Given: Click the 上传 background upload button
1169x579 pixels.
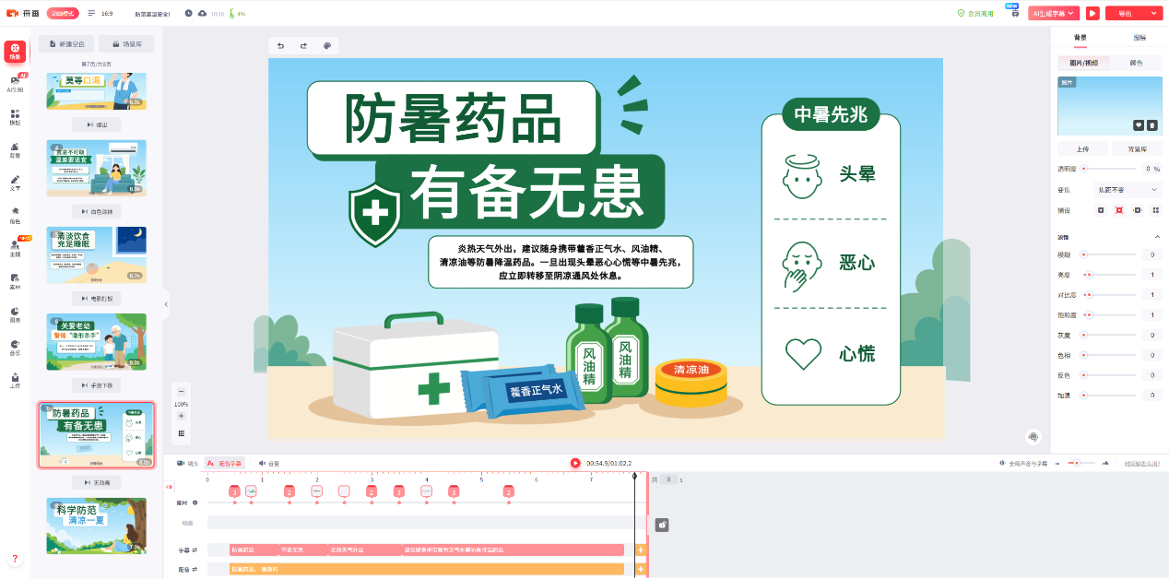Looking at the screenshot, I should tap(1082, 148).
